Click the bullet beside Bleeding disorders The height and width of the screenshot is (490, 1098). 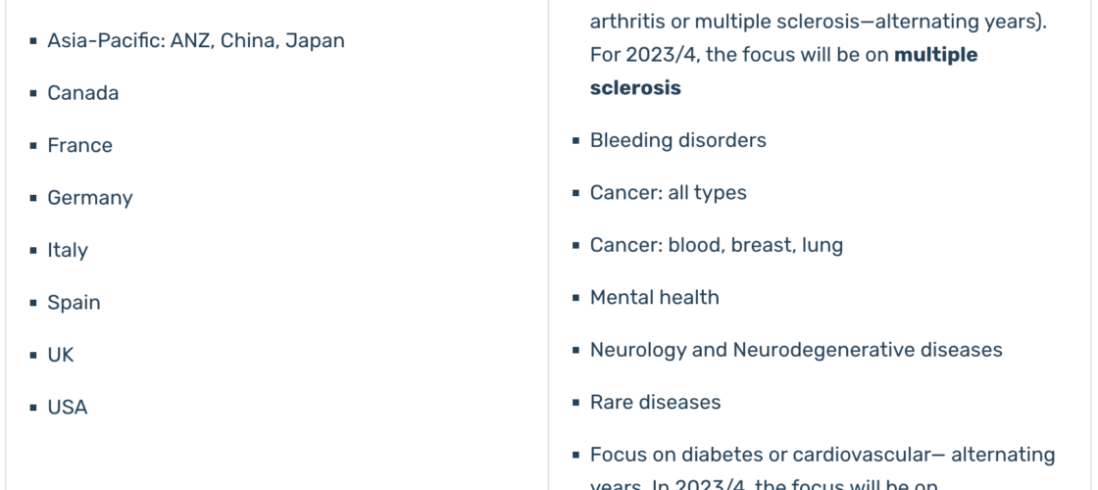pyautogui.click(x=576, y=141)
